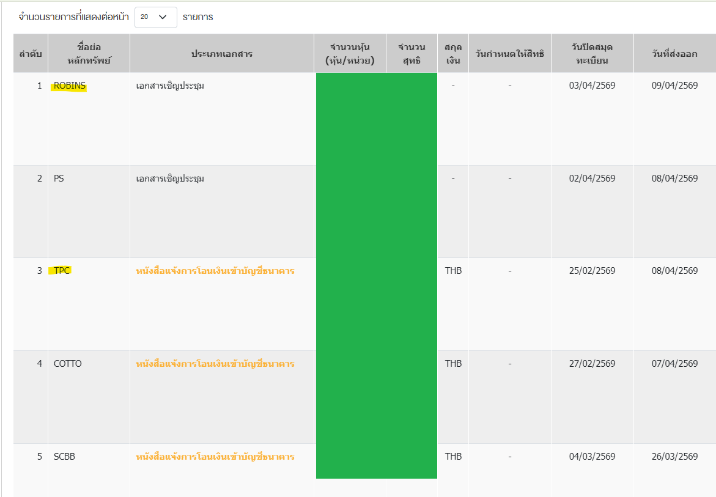Click THB currency in the SCBB row

point(454,457)
